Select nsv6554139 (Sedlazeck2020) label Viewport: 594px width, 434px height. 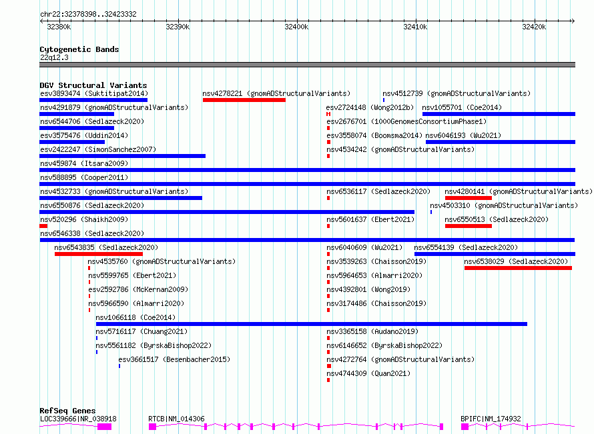click(466, 247)
